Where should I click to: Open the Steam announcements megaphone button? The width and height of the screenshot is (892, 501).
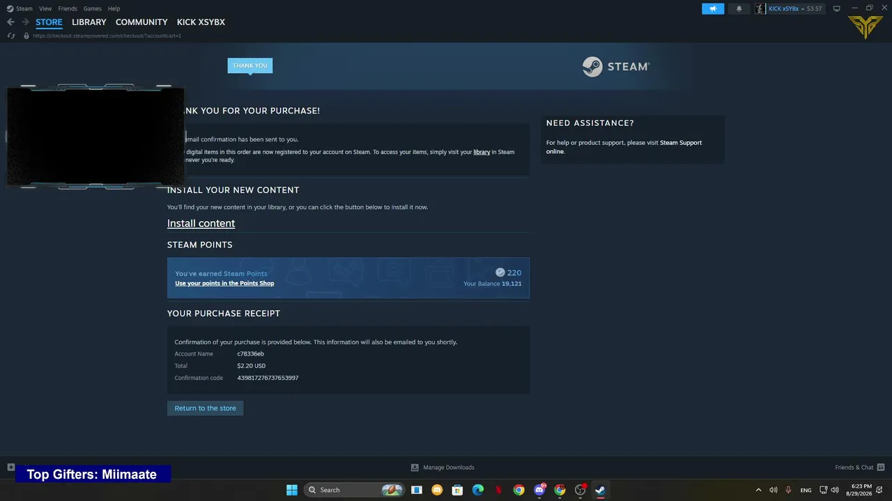(713, 9)
